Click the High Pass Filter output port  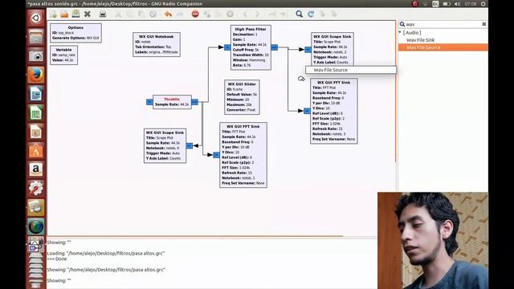coord(275,47)
